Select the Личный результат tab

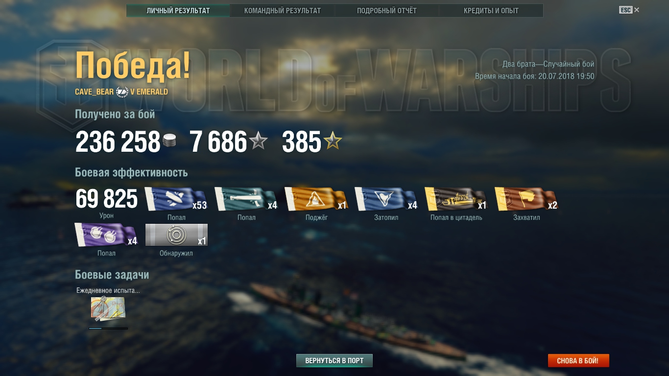point(178,10)
